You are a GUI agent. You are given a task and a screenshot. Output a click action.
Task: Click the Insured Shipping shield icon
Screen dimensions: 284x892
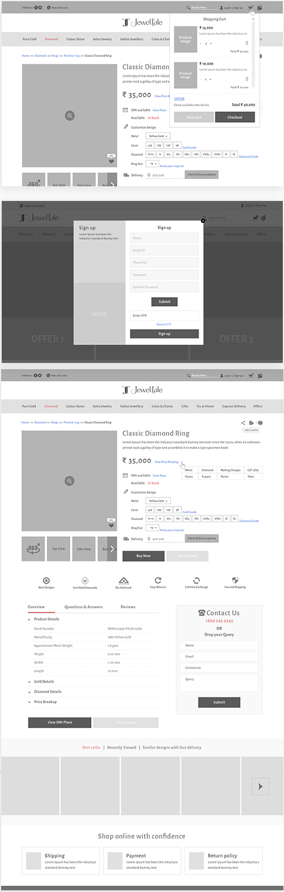click(x=235, y=580)
